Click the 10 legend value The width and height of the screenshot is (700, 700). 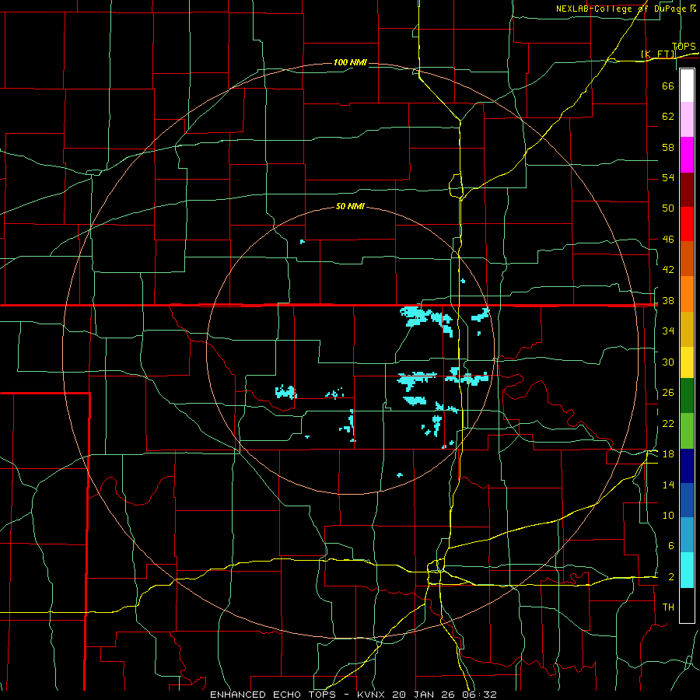coord(668,516)
